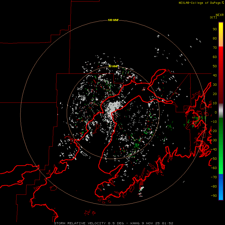The height and width of the screenshot is (225, 225).
Task: Click the 100 NMI range ring label
Action: pos(113,20)
